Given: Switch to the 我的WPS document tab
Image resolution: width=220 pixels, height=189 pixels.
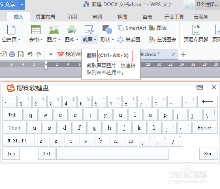Looking at the screenshot, I should click(x=69, y=54).
